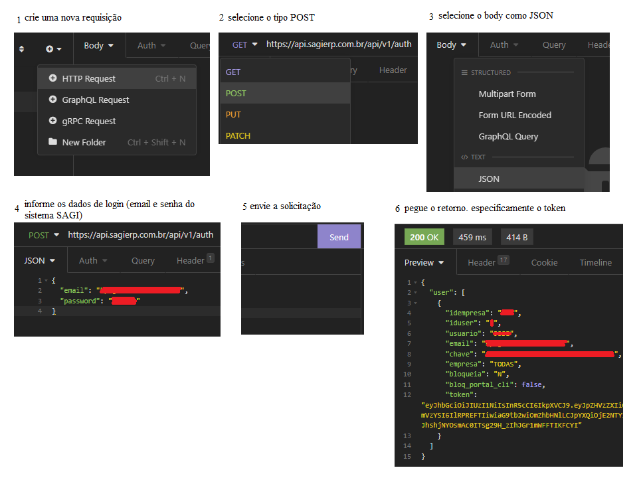Screen dimensions: 641x480
Task: Open the Auth tab in the step 1 panel
Action: [151, 46]
